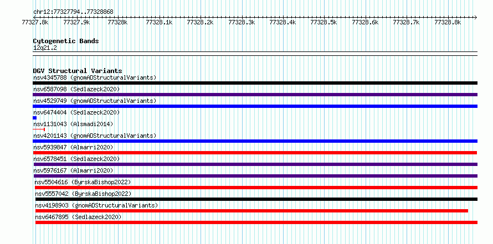This screenshot has height=244, width=493.
Task: Select the red bar under nsv4198903
Action: pos(251,211)
